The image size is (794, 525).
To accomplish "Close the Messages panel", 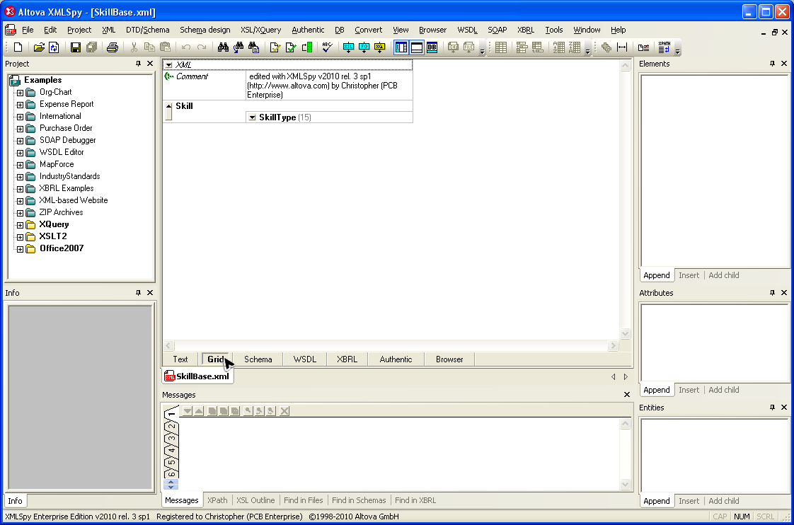I will (627, 394).
